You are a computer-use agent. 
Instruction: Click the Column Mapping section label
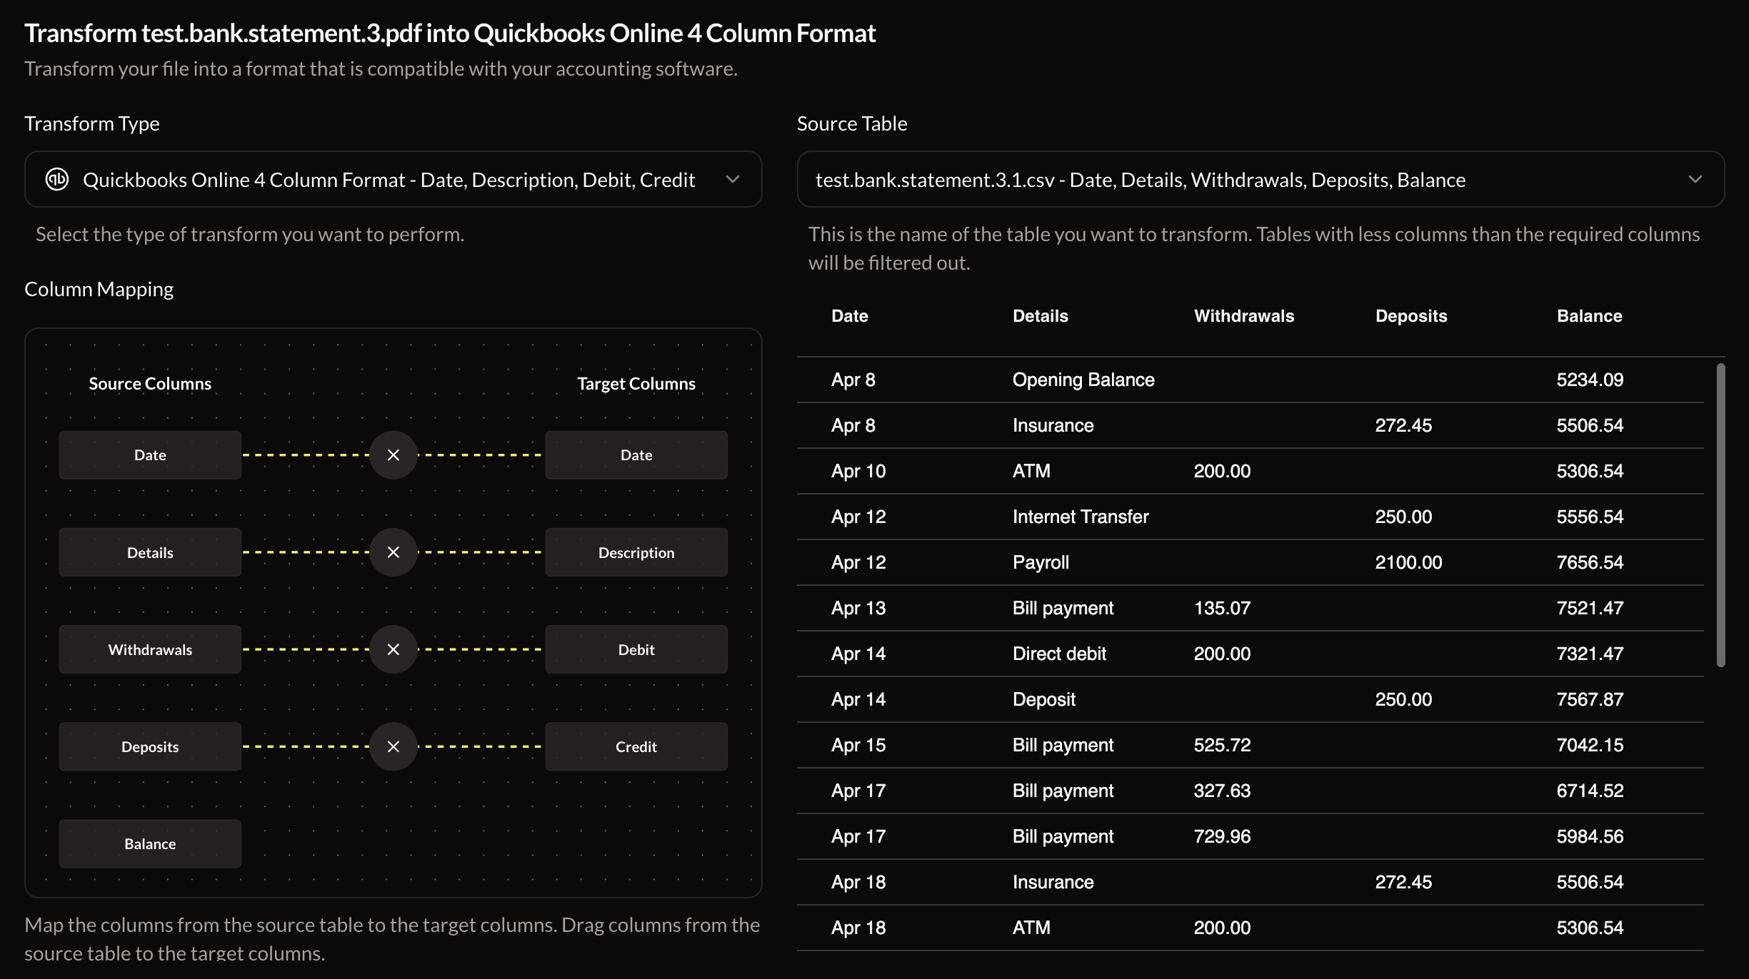99,288
